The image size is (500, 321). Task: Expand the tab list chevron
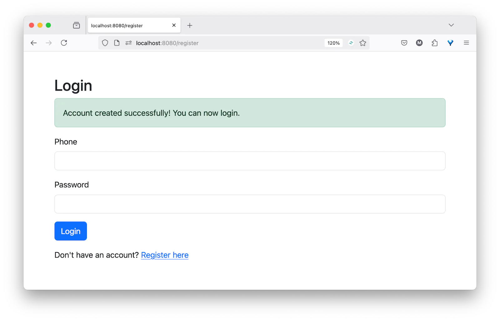451,25
